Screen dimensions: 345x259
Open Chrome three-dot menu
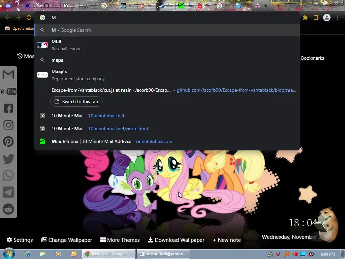tap(338, 18)
